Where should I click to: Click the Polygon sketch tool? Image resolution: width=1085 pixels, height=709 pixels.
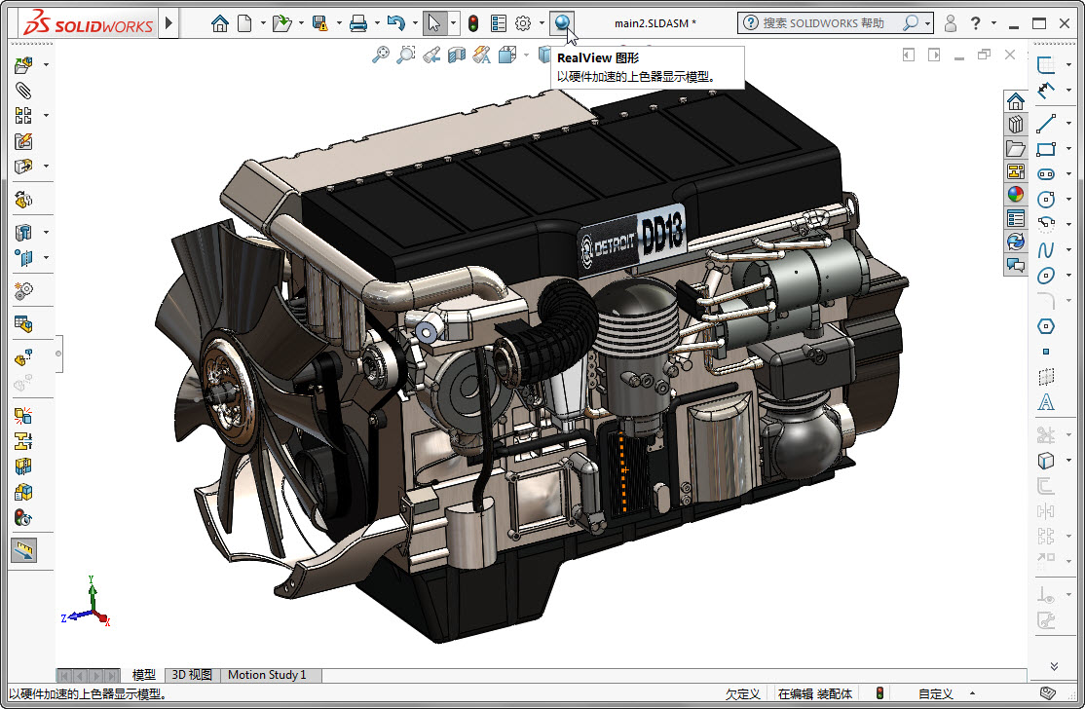(1046, 325)
